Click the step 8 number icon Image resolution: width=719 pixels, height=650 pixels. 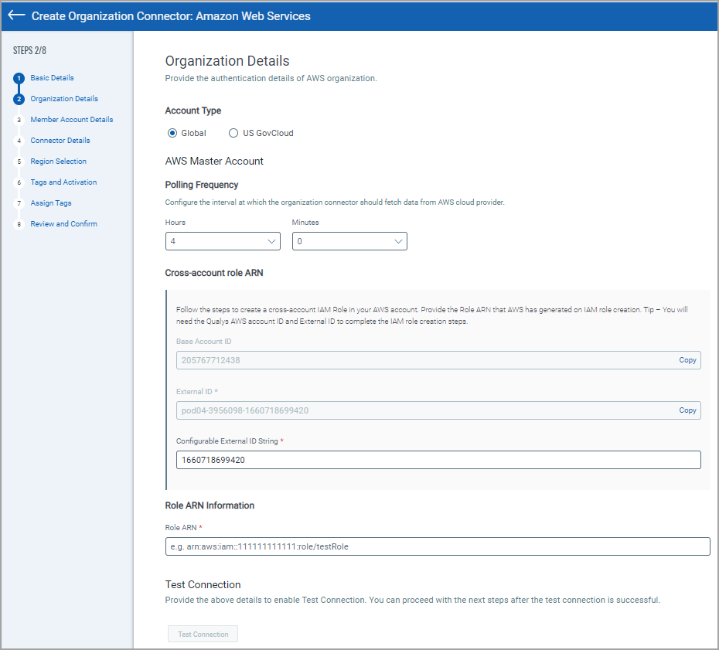(x=19, y=224)
